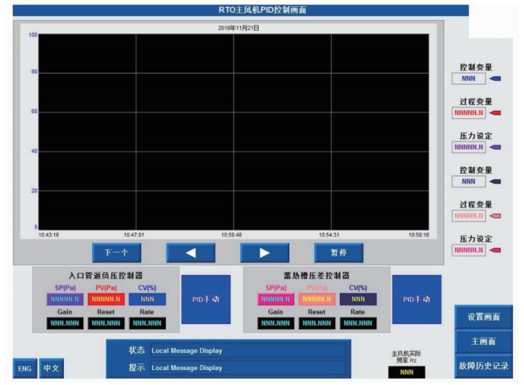Click the left arrow trend scroll button

click(x=190, y=253)
